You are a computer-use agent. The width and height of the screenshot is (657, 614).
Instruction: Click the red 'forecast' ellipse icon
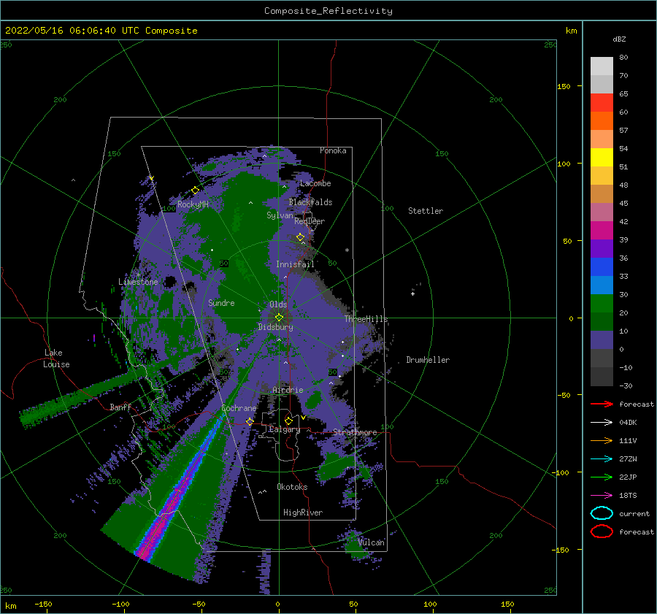602,532
